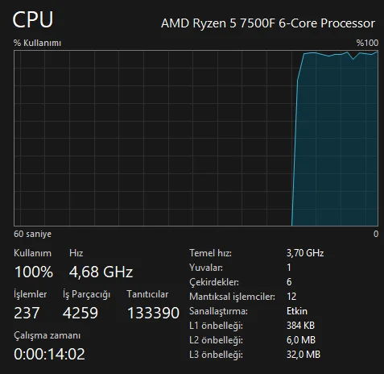Click the Çalışma zamanı uptime 0:00:14:02
The image size is (384, 374).
coord(49,354)
